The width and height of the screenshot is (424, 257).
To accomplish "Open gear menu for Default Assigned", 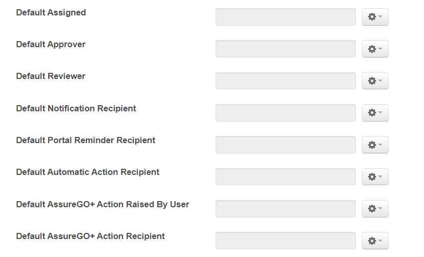I will (x=375, y=17).
